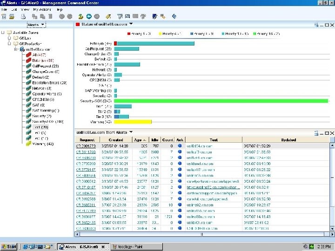Open the Edit menu
The width and height of the screenshot is (335, 251).
click(x=14, y=10)
